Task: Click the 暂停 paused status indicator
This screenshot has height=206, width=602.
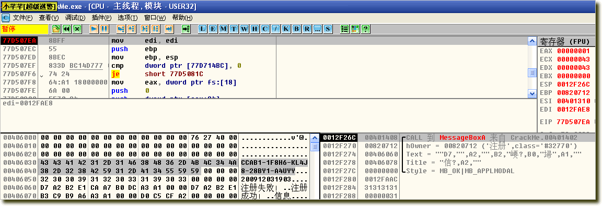Action: (x=25, y=29)
